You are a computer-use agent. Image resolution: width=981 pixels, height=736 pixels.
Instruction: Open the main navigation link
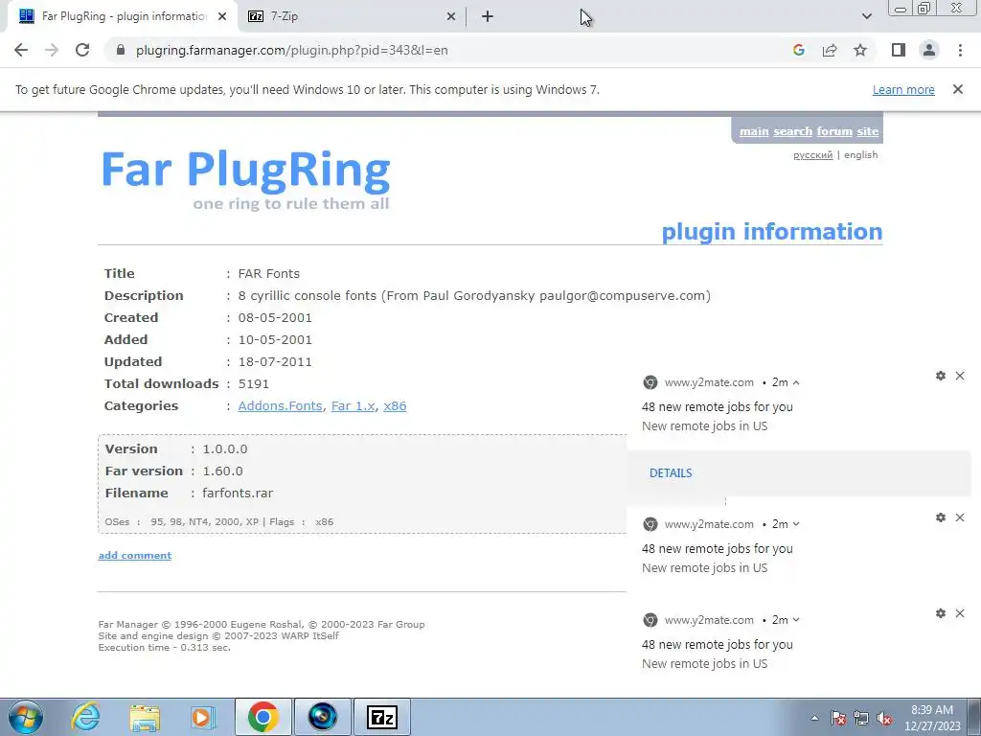[x=754, y=131]
